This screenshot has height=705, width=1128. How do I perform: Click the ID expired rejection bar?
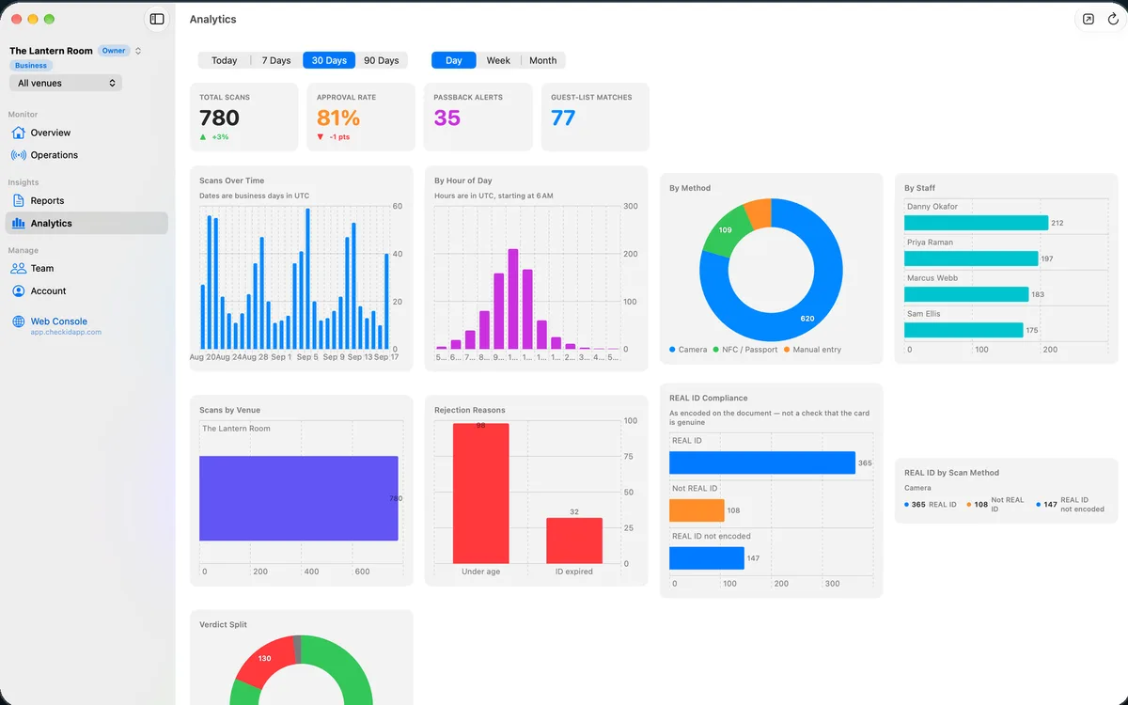pos(574,540)
